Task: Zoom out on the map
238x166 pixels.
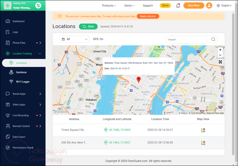Action: coord(220,55)
